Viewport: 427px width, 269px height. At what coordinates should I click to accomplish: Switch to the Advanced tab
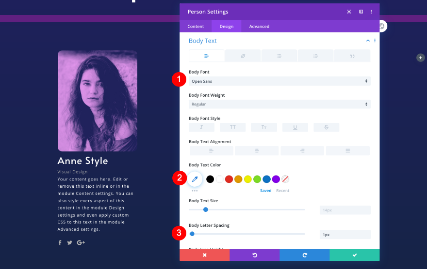pyautogui.click(x=259, y=26)
